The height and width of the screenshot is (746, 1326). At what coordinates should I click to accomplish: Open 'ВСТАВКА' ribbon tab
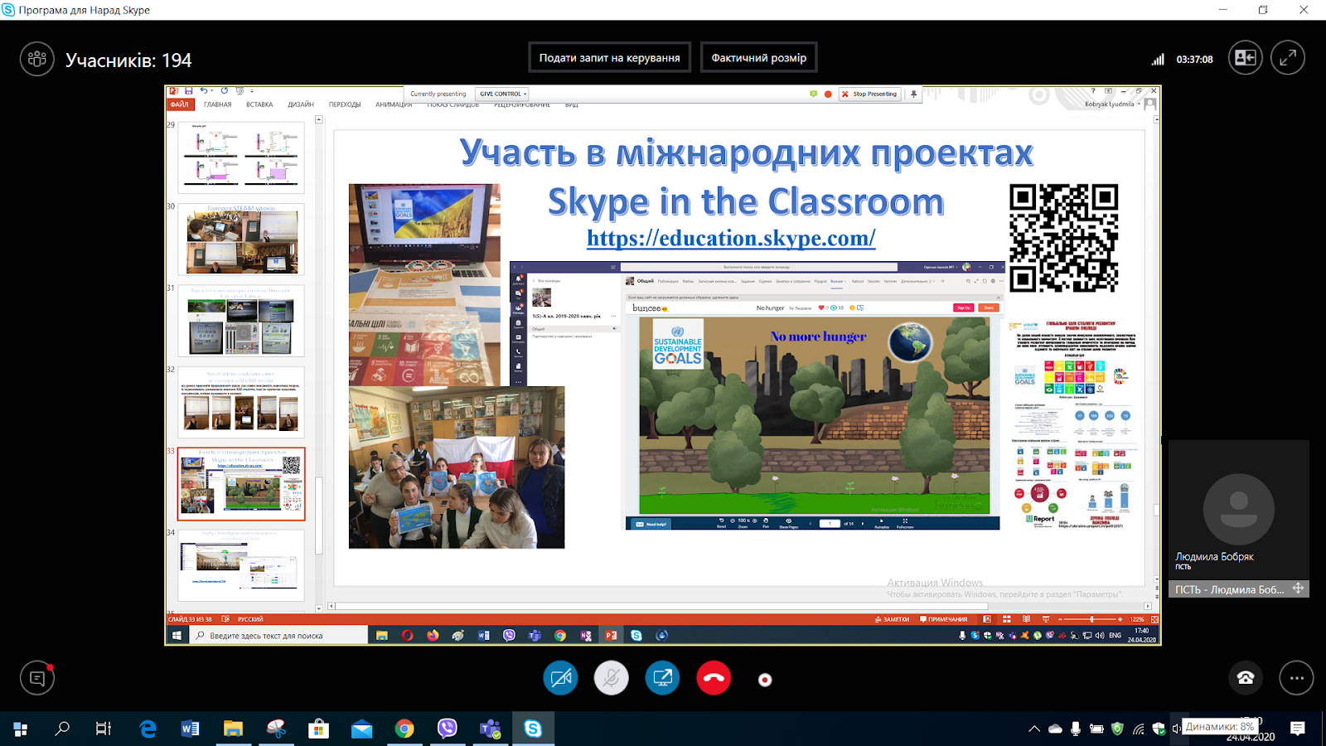259,104
